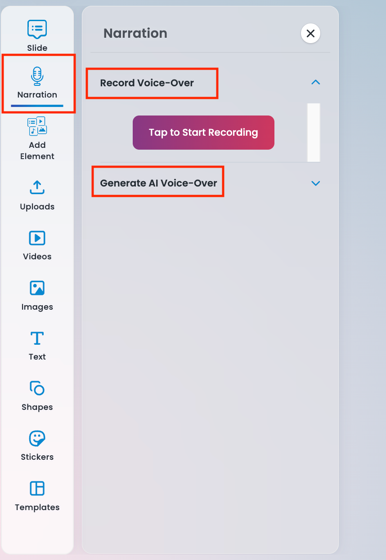386x560 pixels.
Task: Open the Shapes icon
Action: tap(37, 388)
